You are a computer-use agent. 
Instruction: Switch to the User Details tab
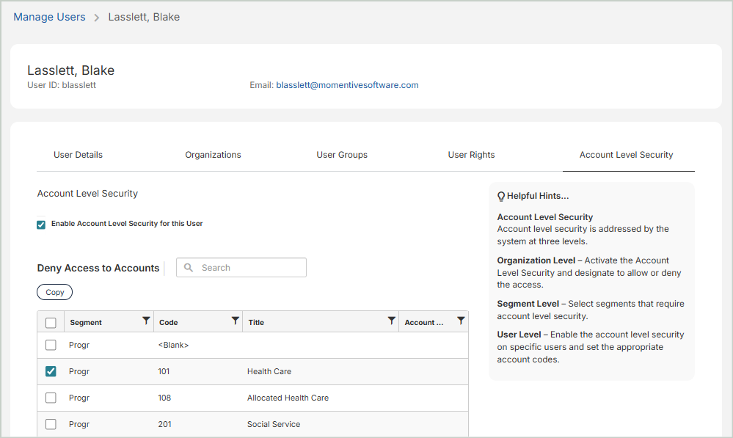(78, 155)
